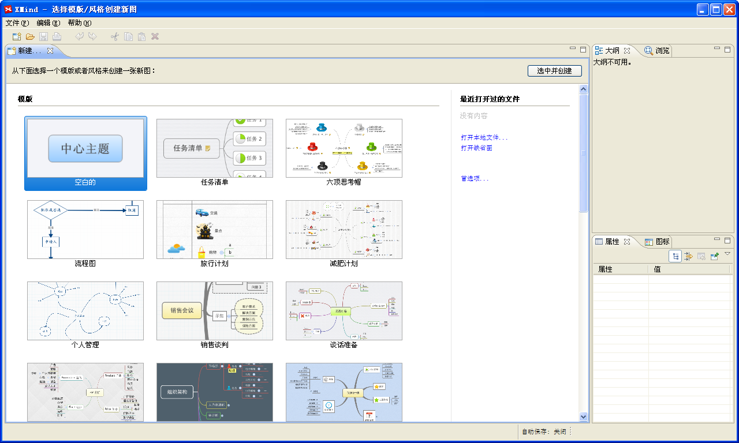This screenshot has height=443, width=739.
Task: Click the Paste icon in the toolbar
Action: click(141, 36)
